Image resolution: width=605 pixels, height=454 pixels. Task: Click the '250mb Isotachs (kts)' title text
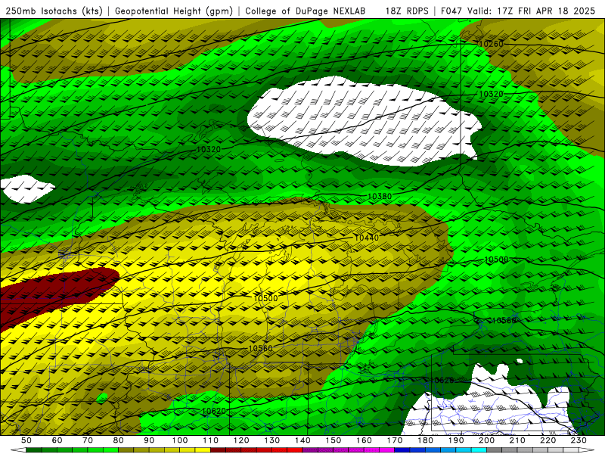click(x=54, y=11)
